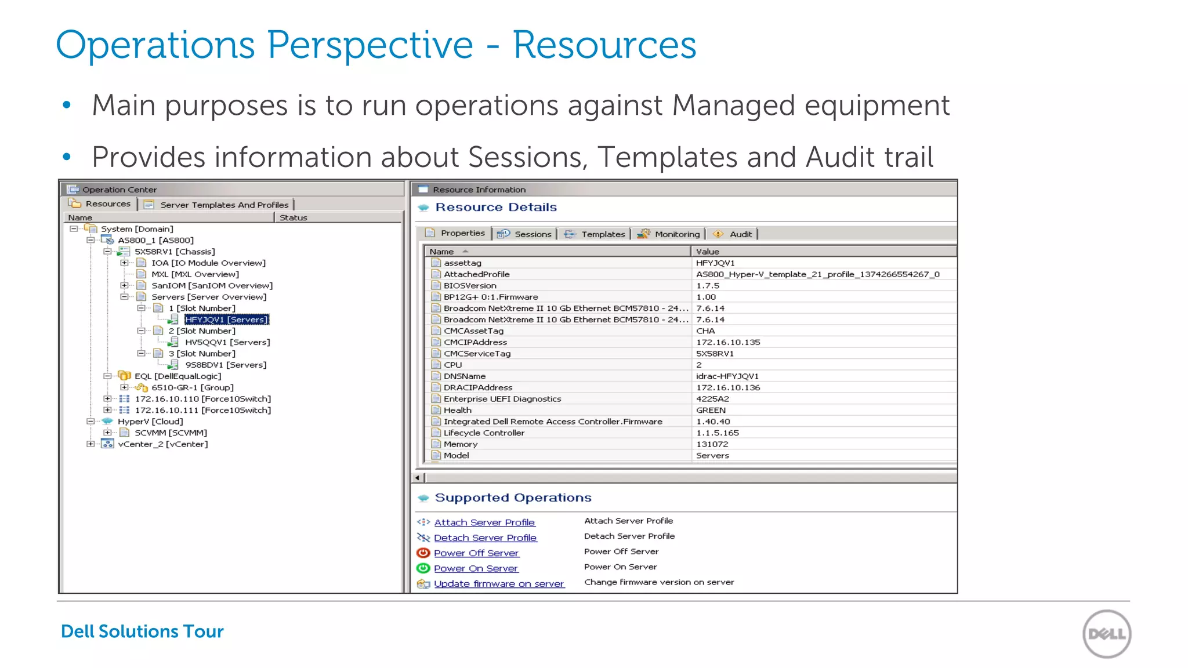Open Server Templates And Profiles tab
The height and width of the screenshot is (668, 1188).
pyautogui.click(x=218, y=205)
